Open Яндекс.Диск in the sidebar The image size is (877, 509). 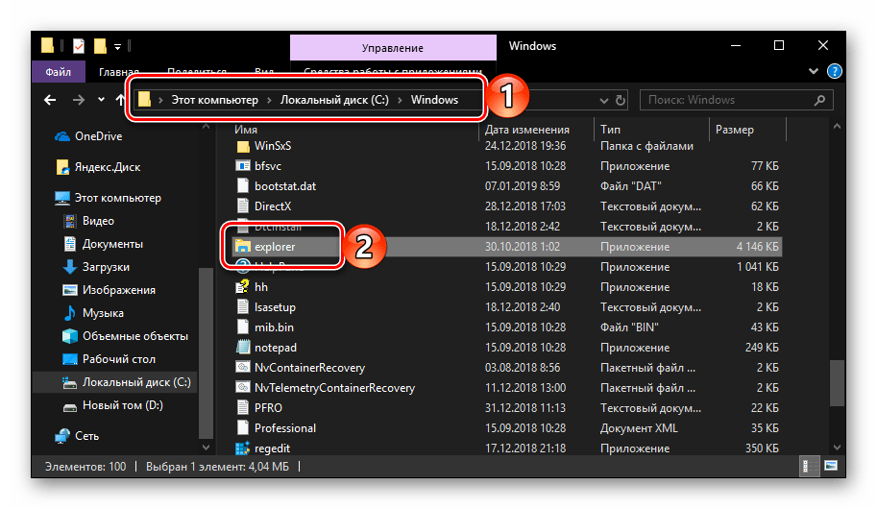pos(107,167)
